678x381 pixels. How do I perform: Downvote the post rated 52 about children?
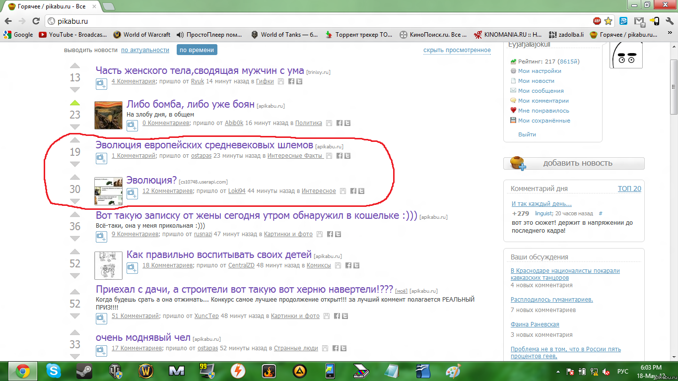pos(74,276)
